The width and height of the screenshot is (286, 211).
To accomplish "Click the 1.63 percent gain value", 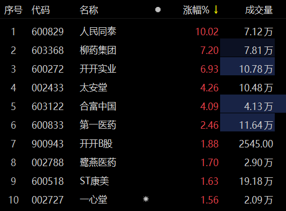I will point(209,182).
